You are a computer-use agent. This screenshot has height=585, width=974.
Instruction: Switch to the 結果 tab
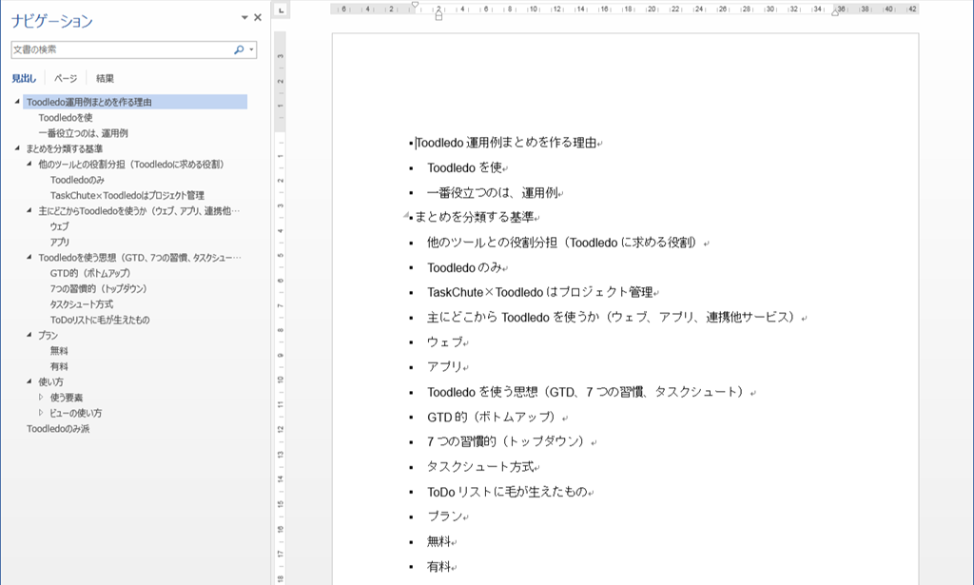pos(105,78)
